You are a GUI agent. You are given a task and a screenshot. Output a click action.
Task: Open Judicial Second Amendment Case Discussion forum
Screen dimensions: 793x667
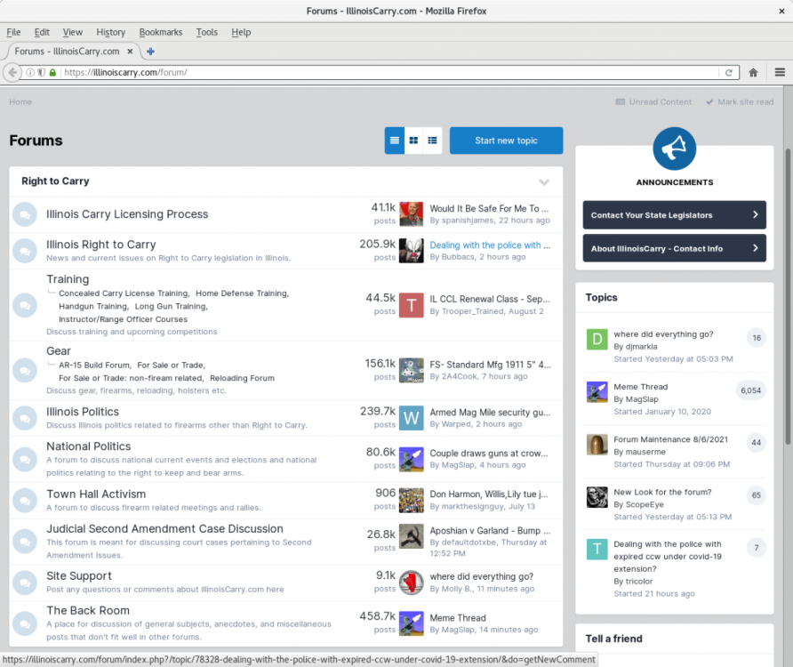point(164,529)
